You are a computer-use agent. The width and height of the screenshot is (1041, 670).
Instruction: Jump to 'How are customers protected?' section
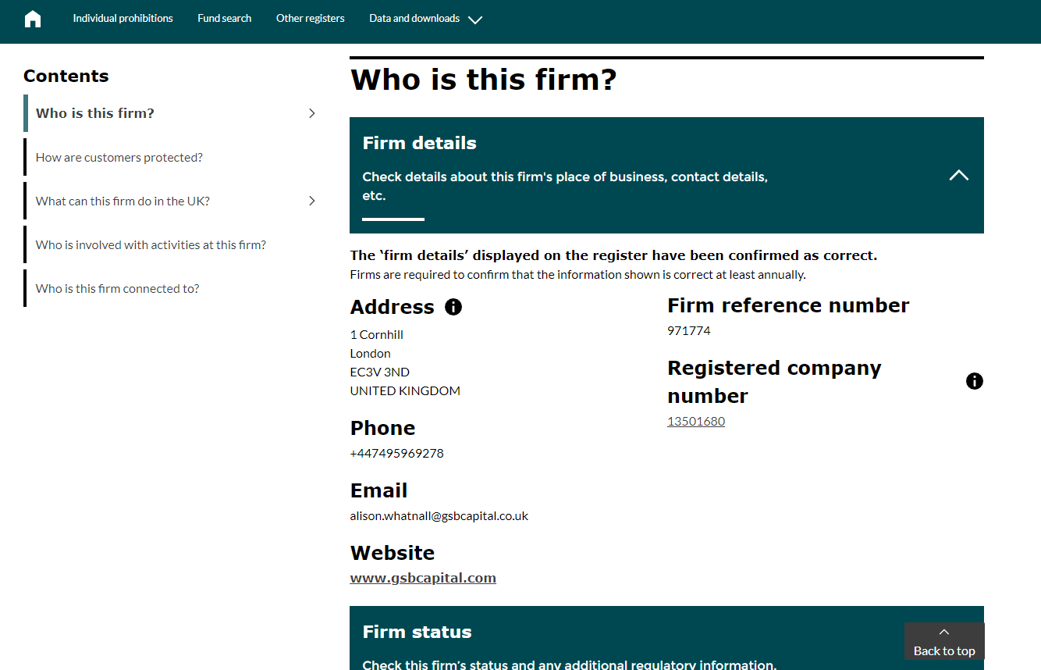(x=119, y=157)
